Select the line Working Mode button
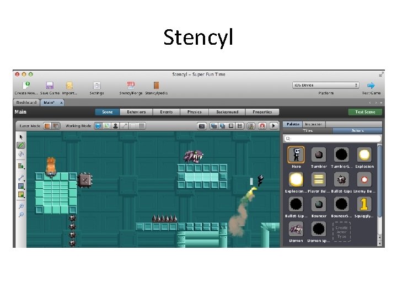This screenshot has width=397, height=298. coord(124,126)
